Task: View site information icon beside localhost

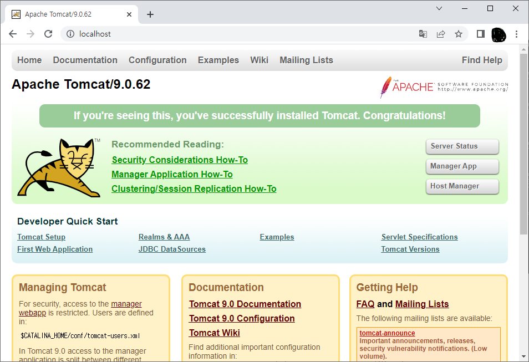Action: [x=70, y=34]
